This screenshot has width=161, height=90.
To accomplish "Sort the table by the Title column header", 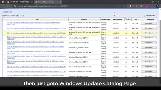I will 37,19.
